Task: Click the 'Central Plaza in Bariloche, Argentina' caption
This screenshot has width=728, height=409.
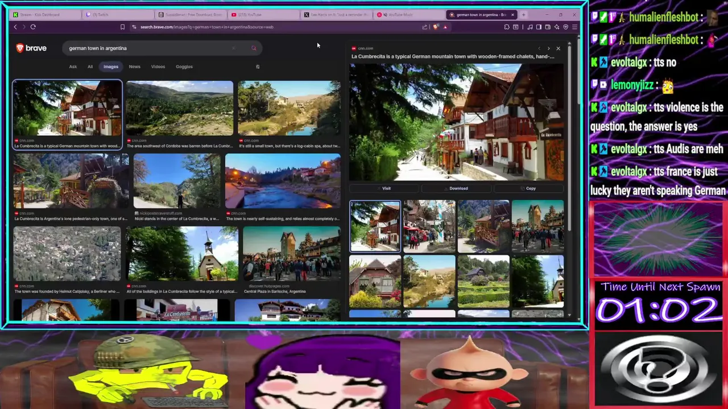Action: coord(275,291)
